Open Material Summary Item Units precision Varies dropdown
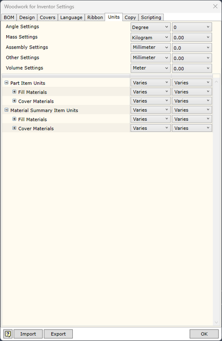The width and height of the screenshot is (222, 341). tap(192, 110)
